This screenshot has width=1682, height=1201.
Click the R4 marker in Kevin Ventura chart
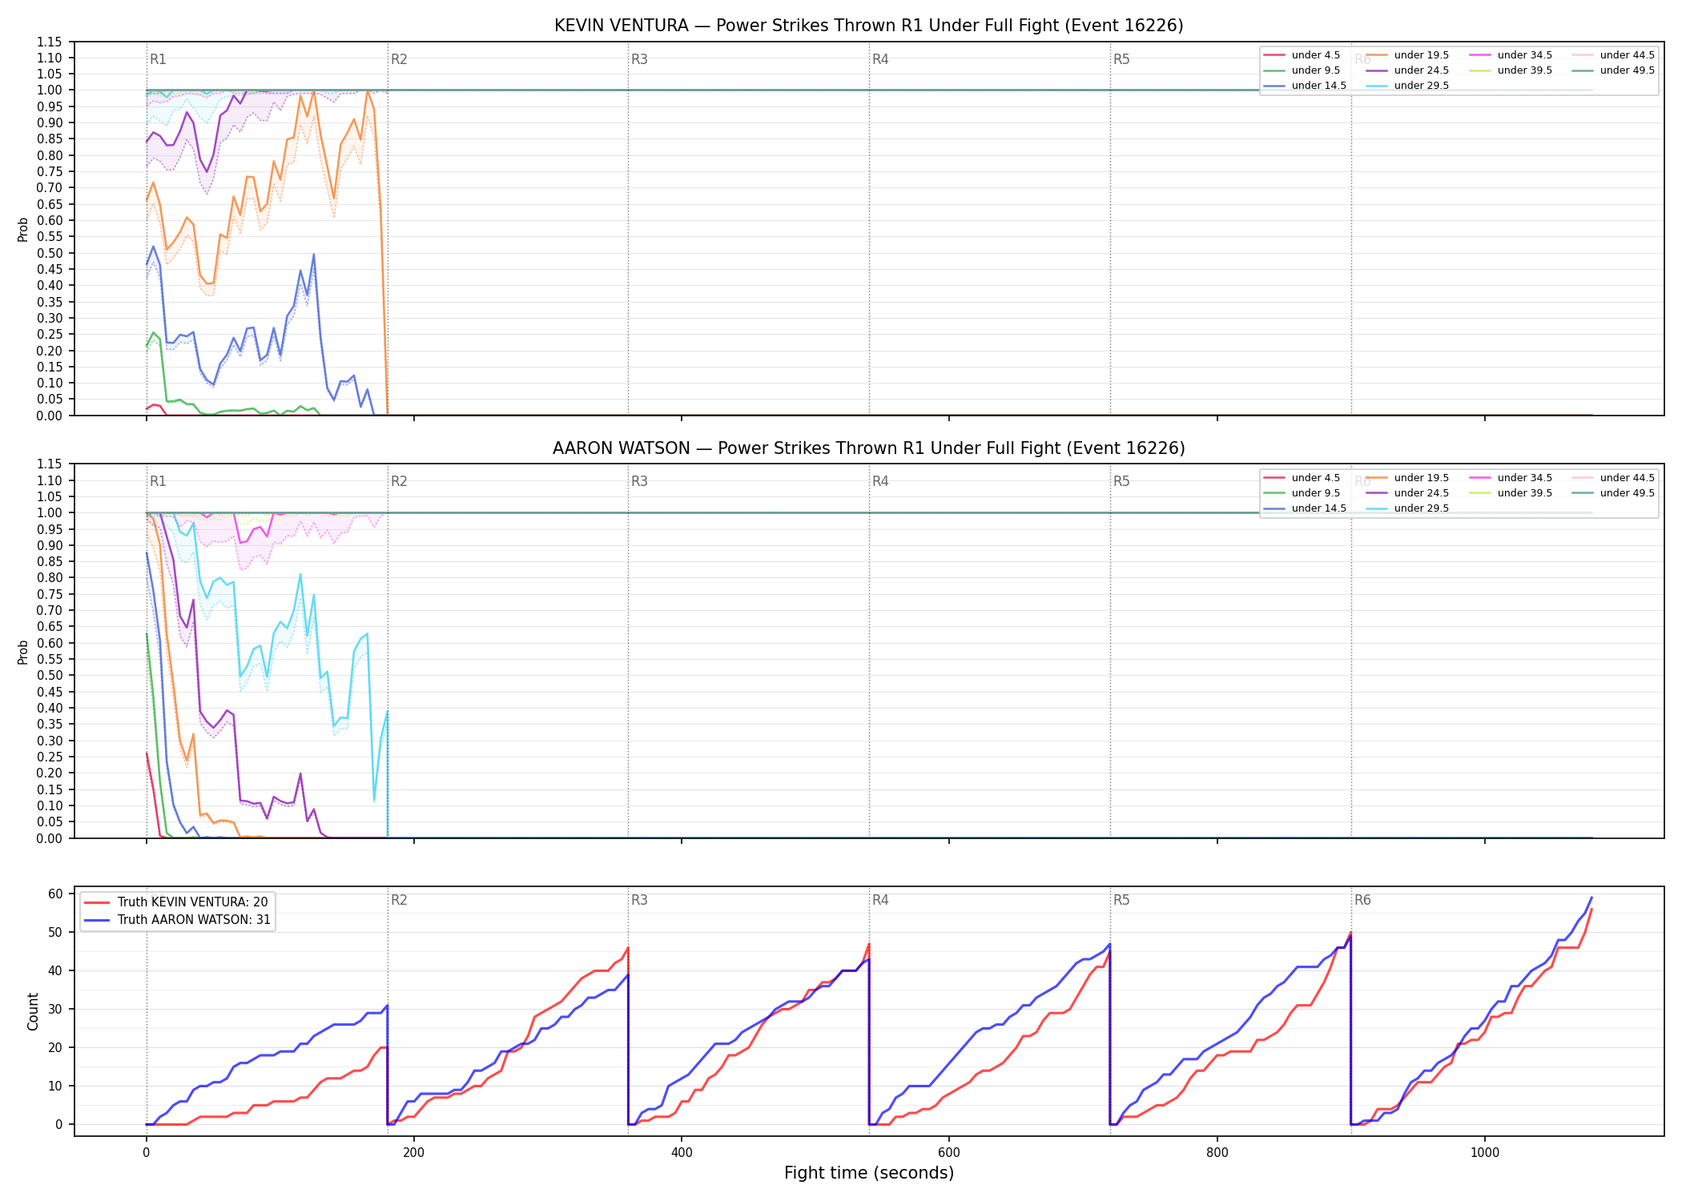[880, 59]
